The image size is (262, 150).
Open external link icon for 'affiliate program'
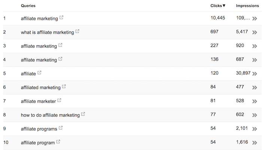[58, 142]
